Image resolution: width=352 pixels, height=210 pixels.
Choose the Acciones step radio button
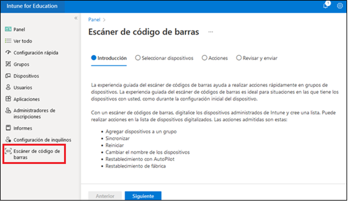(204, 58)
